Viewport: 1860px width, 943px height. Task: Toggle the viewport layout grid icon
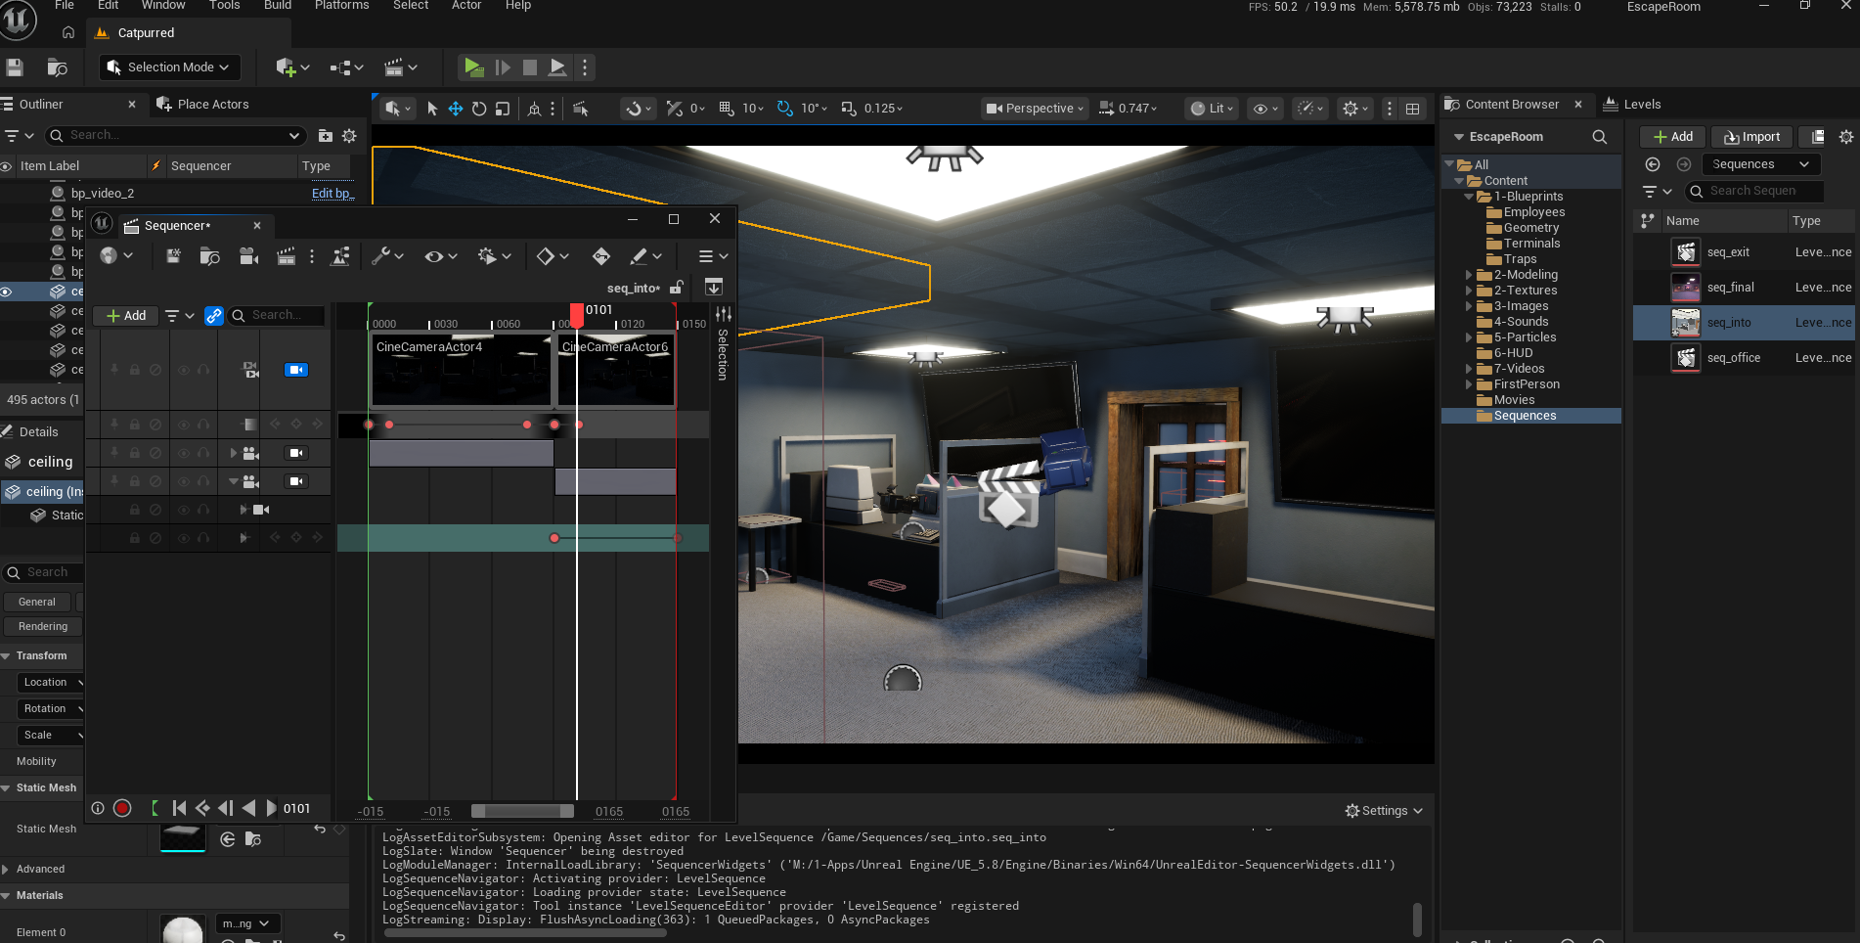tap(1412, 109)
